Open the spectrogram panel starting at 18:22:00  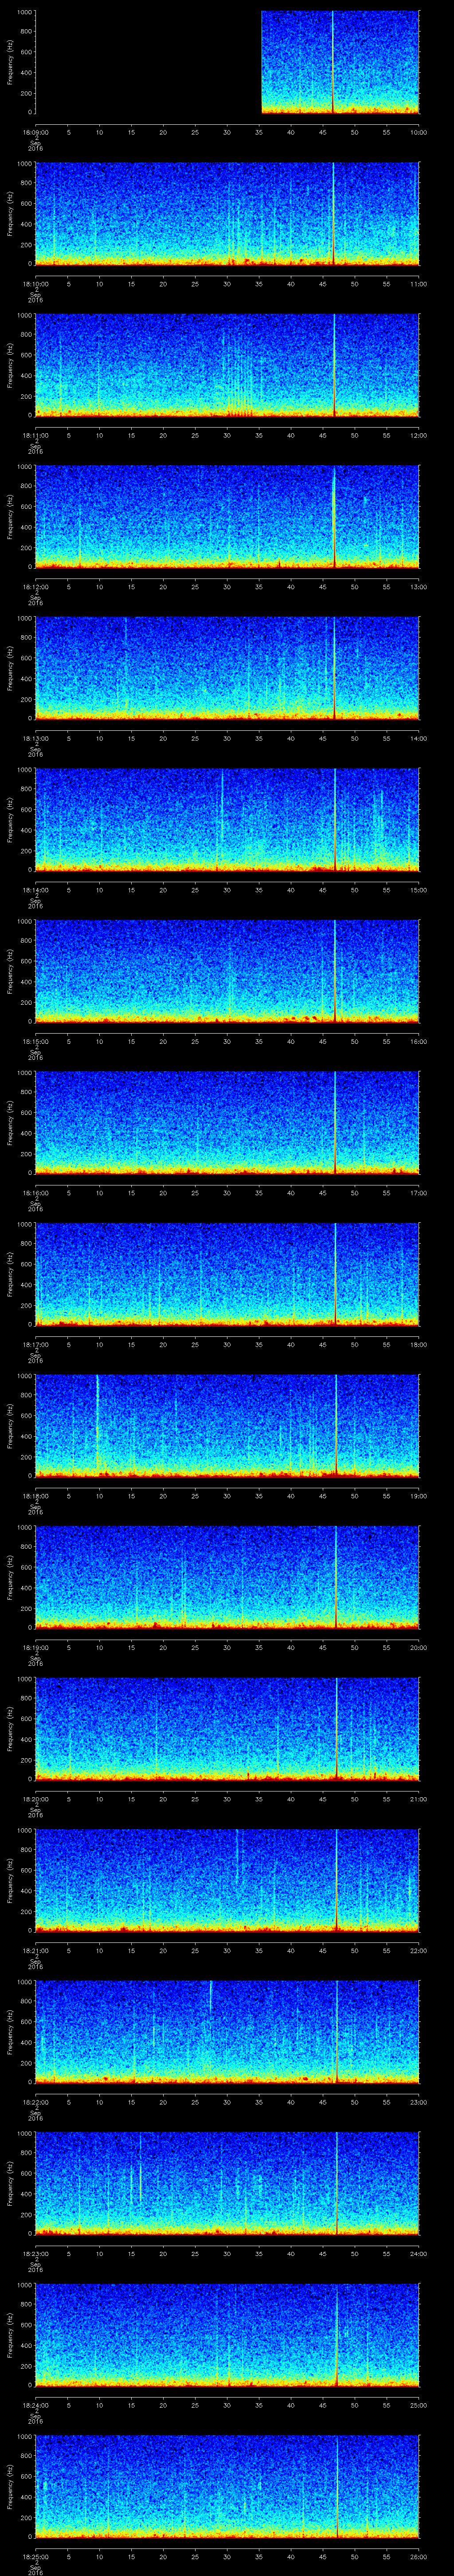[x=227, y=2032]
